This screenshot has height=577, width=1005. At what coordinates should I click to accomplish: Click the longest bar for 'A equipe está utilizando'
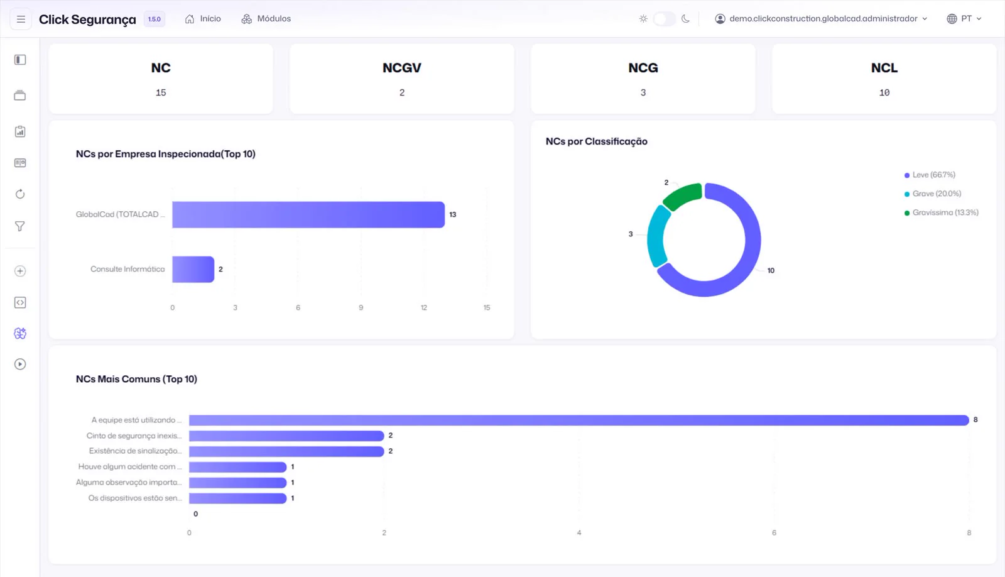point(579,420)
